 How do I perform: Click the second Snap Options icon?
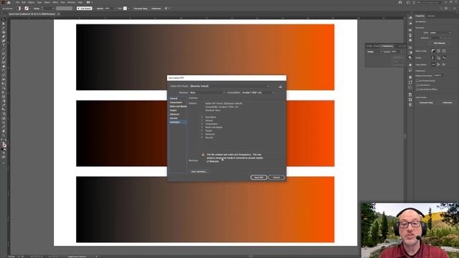438,64
